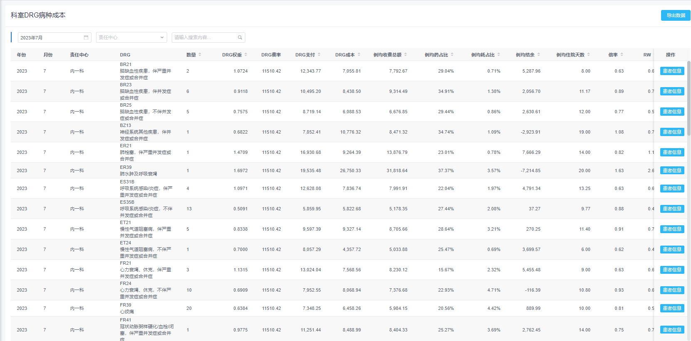The width and height of the screenshot is (691, 341).
Task: Sort by 例均药占比 column arrows
Action: (452, 55)
